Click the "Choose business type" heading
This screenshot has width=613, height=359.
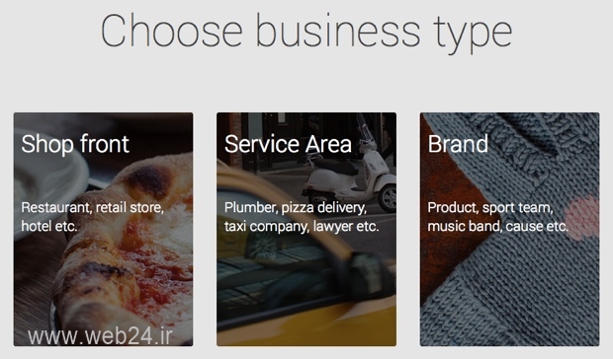[306, 32]
